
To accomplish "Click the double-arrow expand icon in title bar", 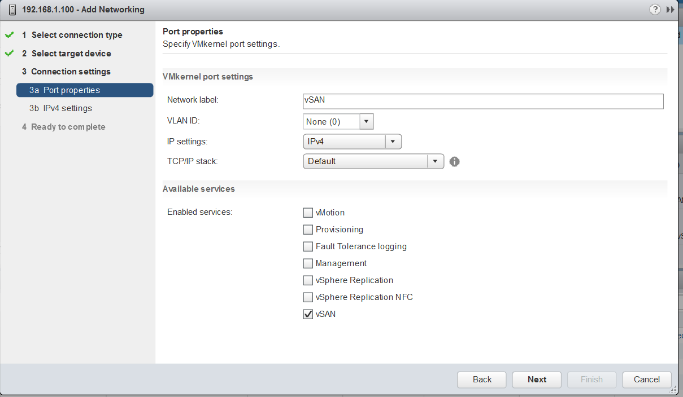I will 671,10.
